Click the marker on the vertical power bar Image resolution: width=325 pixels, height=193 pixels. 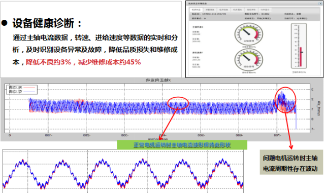(x=302, y=52)
